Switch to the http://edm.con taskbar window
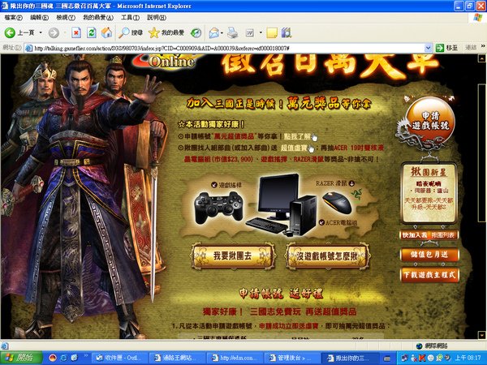 [x=234, y=358]
